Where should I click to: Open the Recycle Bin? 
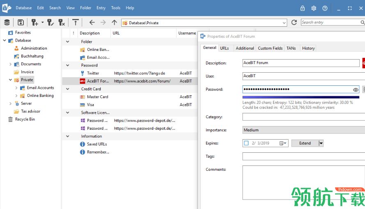pyautogui.click(x=25, y=119)
